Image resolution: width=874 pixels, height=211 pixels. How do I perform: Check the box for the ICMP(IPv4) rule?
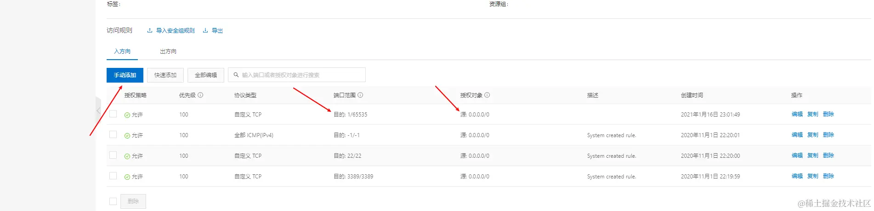click(x=113, y=134)
